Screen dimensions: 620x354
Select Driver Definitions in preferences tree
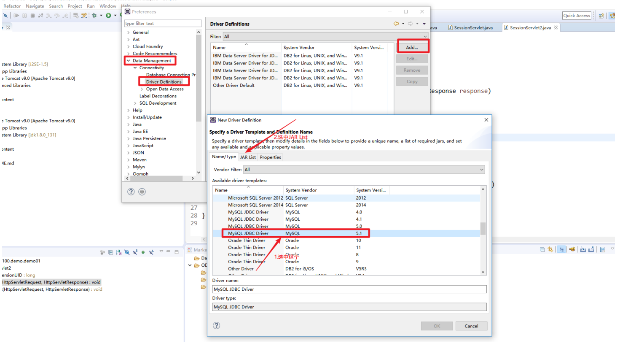(x=164, y=82)
